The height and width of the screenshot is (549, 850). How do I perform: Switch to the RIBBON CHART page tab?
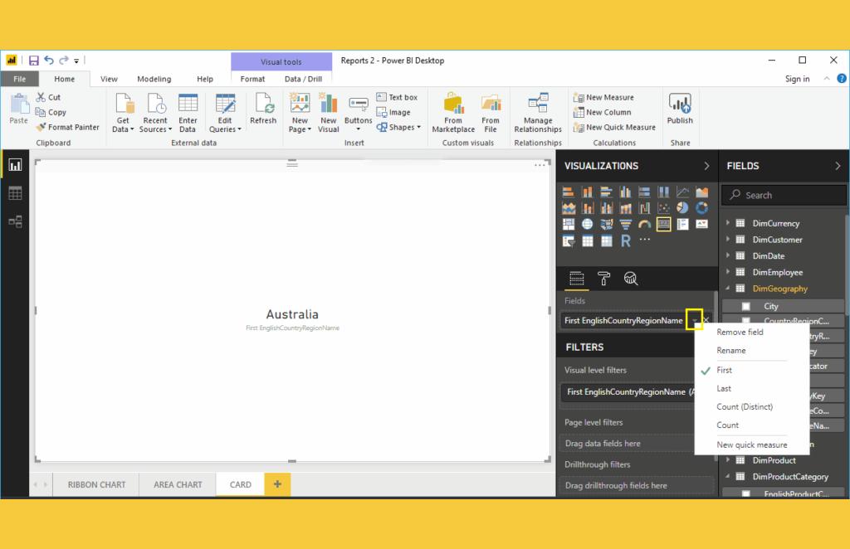[x=96, y=484]
